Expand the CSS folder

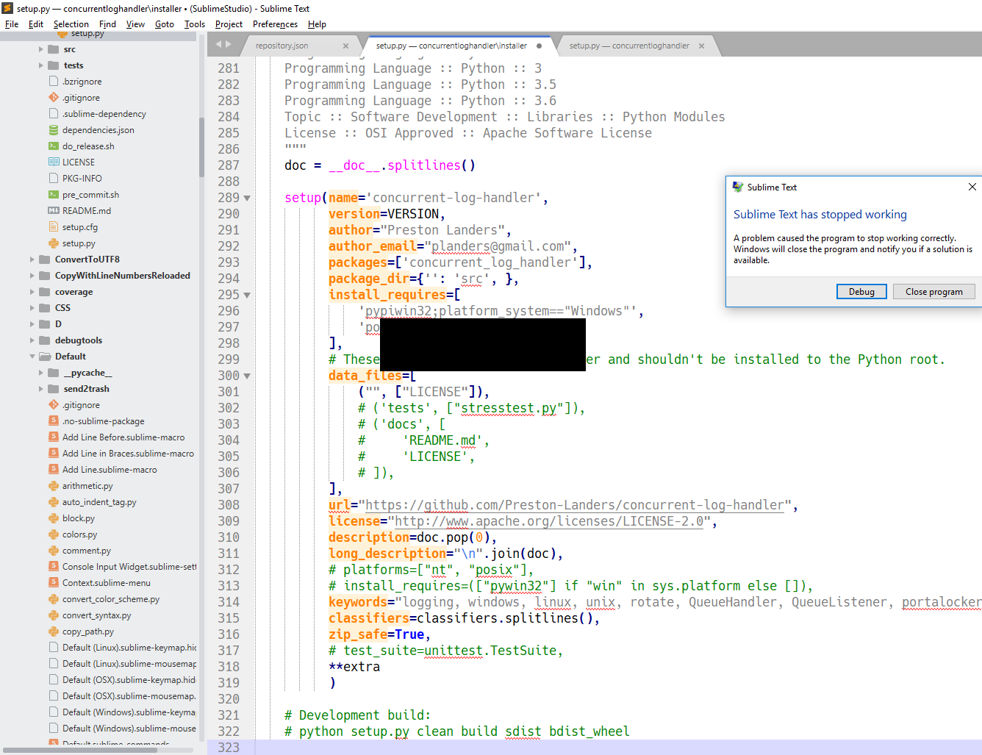[x=32, y=308]
